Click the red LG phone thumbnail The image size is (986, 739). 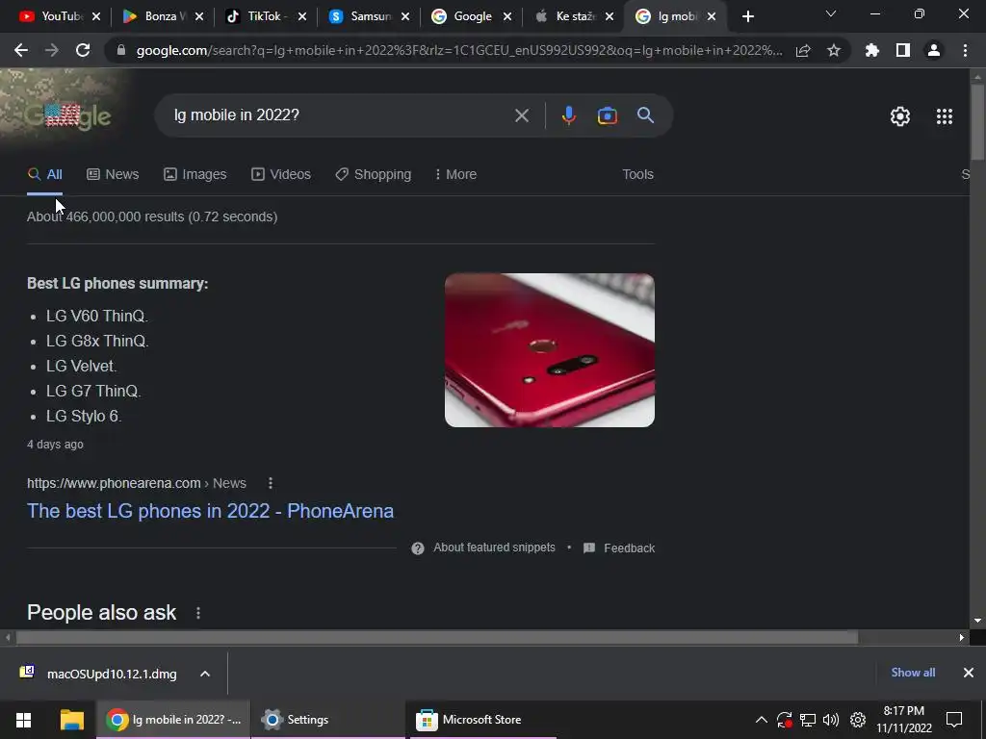click(550, 350)
